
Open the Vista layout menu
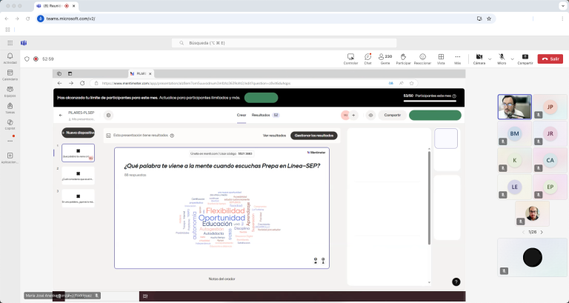[x=441, y=58]
